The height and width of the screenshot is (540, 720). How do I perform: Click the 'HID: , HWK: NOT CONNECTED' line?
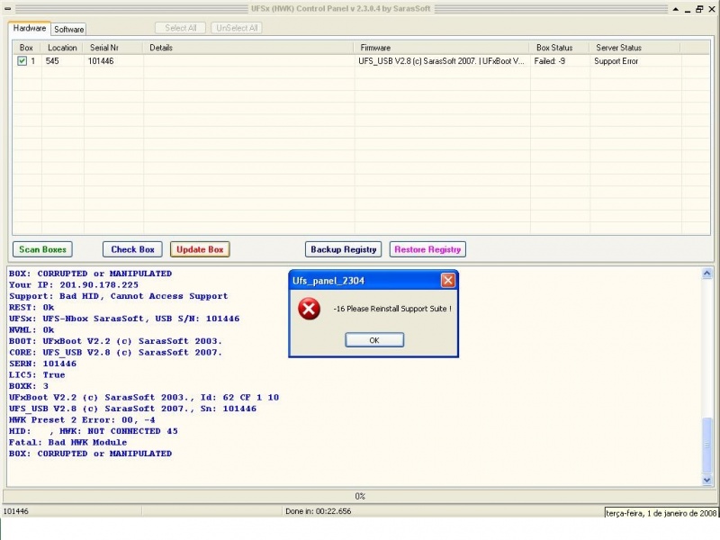(x=94, y=431)
